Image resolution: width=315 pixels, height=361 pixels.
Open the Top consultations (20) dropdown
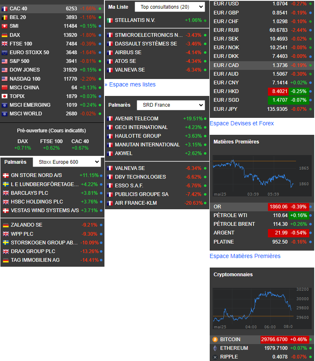coord(170,7)
